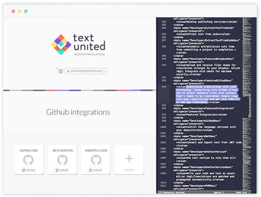Click the plus icon to add new integration
The width and height of the screenshot is (261, 197).
[x=129, y=158]
